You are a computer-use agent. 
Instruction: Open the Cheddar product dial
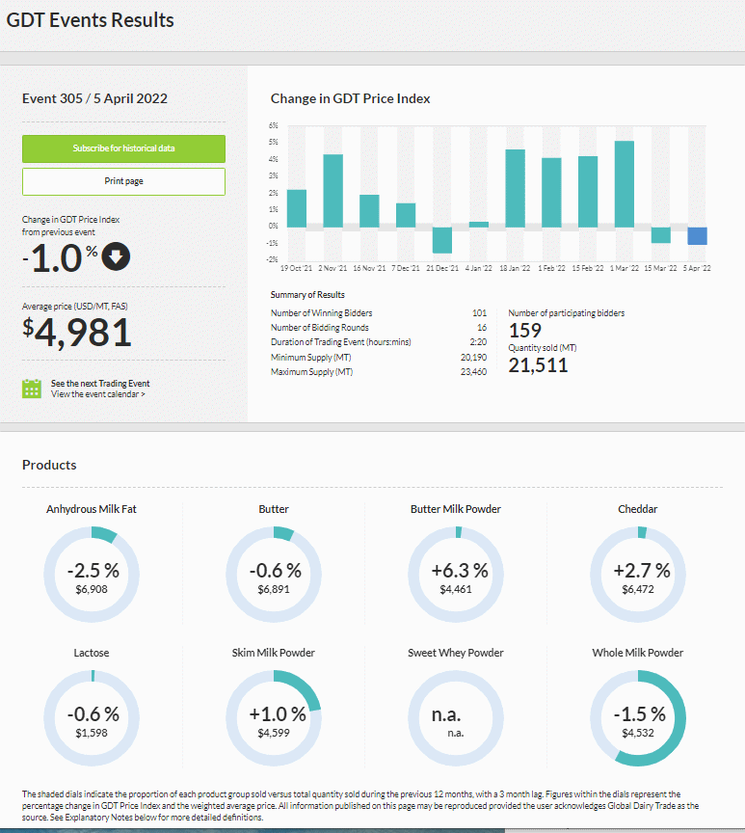point(638,575)
